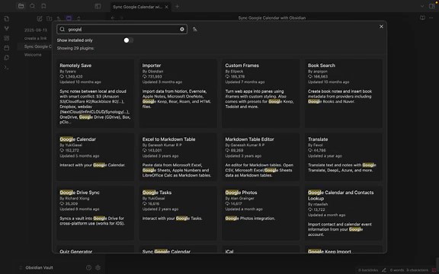Open vault help icon
The image size is (439, 274).
88,268
